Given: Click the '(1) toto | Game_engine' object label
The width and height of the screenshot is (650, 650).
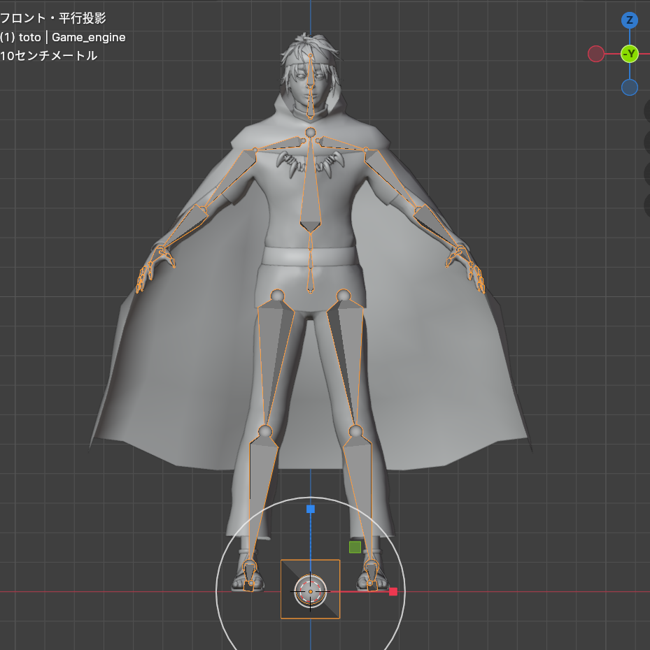Looking at the screenshot, I should (x=63, y=37).
